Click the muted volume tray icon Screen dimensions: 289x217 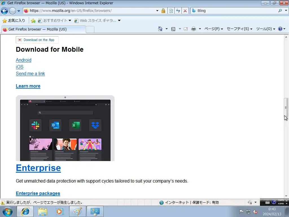coord(255,212)
